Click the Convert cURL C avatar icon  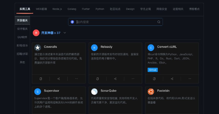151,48
